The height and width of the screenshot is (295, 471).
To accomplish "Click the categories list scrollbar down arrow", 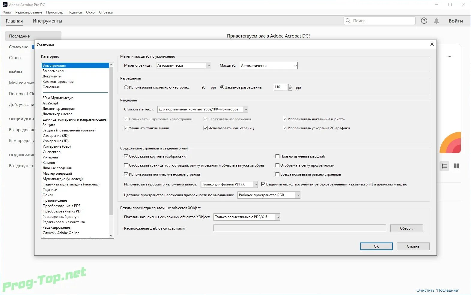I will point(111,236).
